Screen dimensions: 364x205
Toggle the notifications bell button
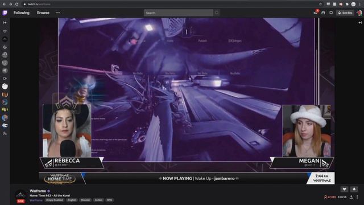click(354, 190)
